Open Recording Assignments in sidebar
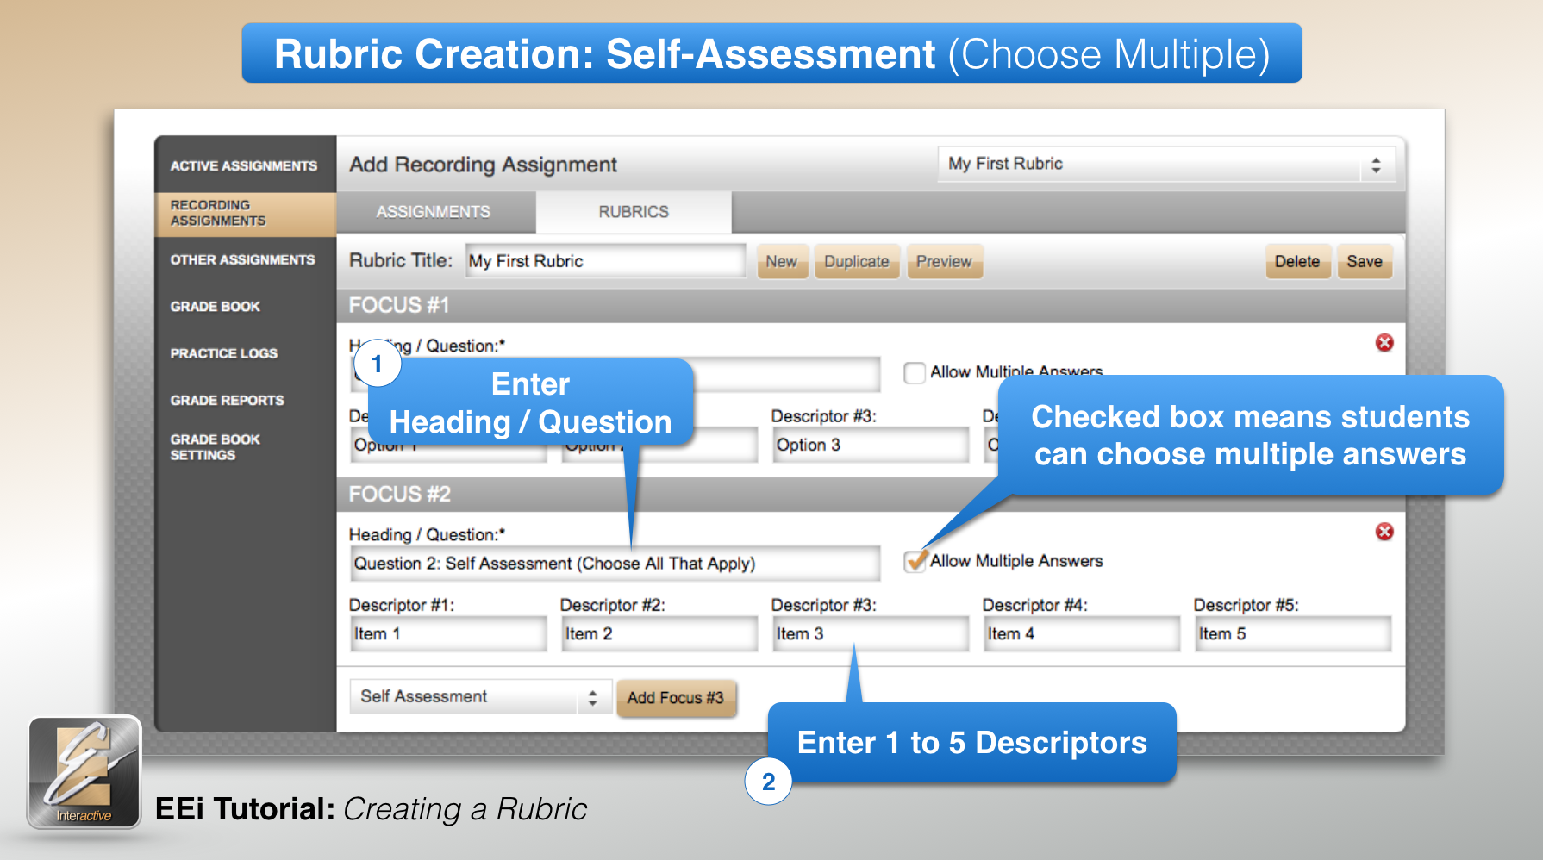This screenshot has width=1543, height=860. pyautogui.click(x=245, y=213)
